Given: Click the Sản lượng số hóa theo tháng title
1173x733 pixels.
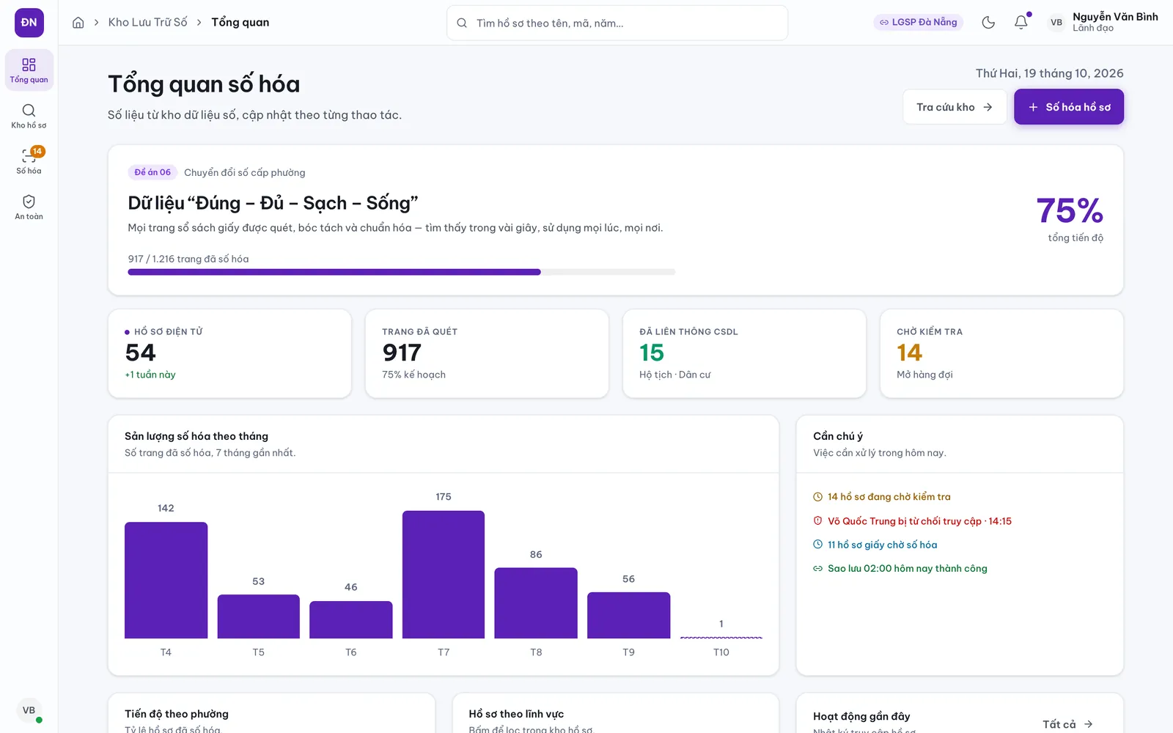Looking at the screenshot, I should coord(196,436).
